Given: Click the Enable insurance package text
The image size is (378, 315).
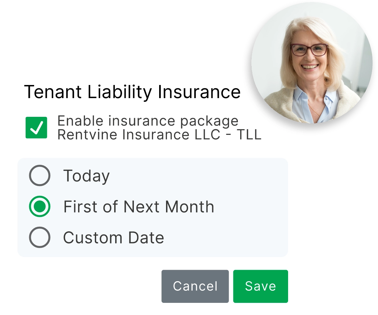Looking at the screenshot, I should pos(148,120).
